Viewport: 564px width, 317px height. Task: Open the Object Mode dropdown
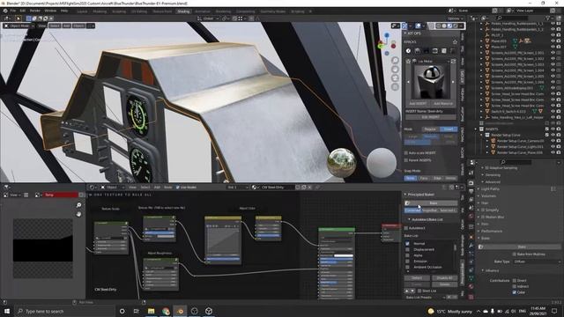[x=19, y=26]
